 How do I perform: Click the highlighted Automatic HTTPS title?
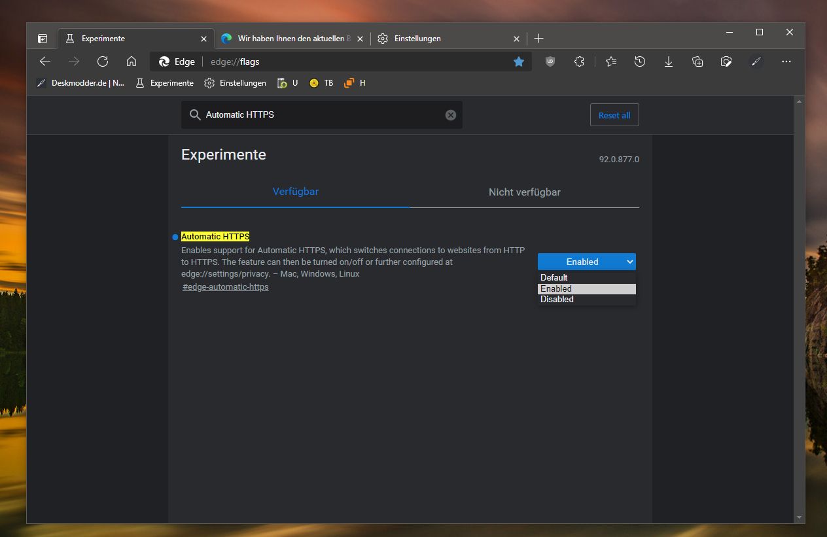point(215,237)
